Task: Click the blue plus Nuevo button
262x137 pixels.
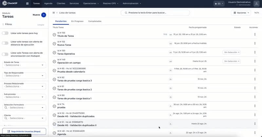Action: pyautogui.click(x=44, y=15)
